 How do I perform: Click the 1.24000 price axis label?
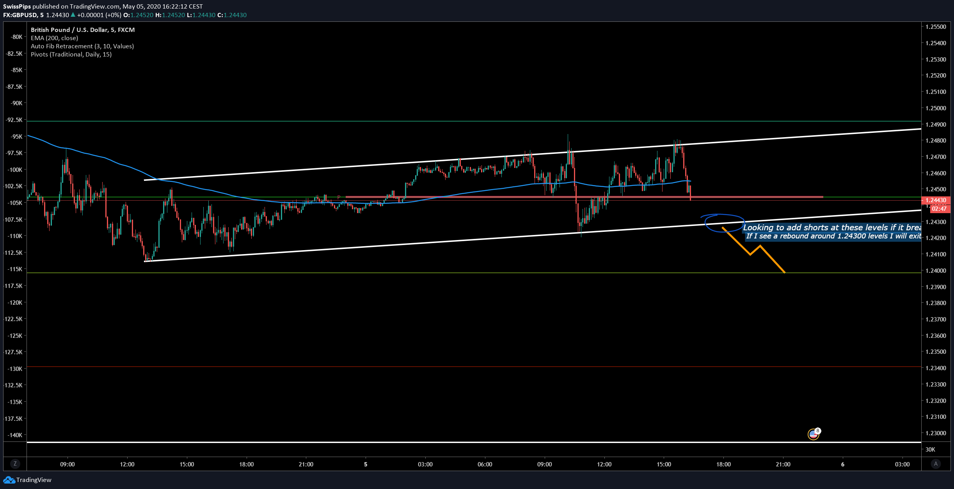(x=936, y=270)
